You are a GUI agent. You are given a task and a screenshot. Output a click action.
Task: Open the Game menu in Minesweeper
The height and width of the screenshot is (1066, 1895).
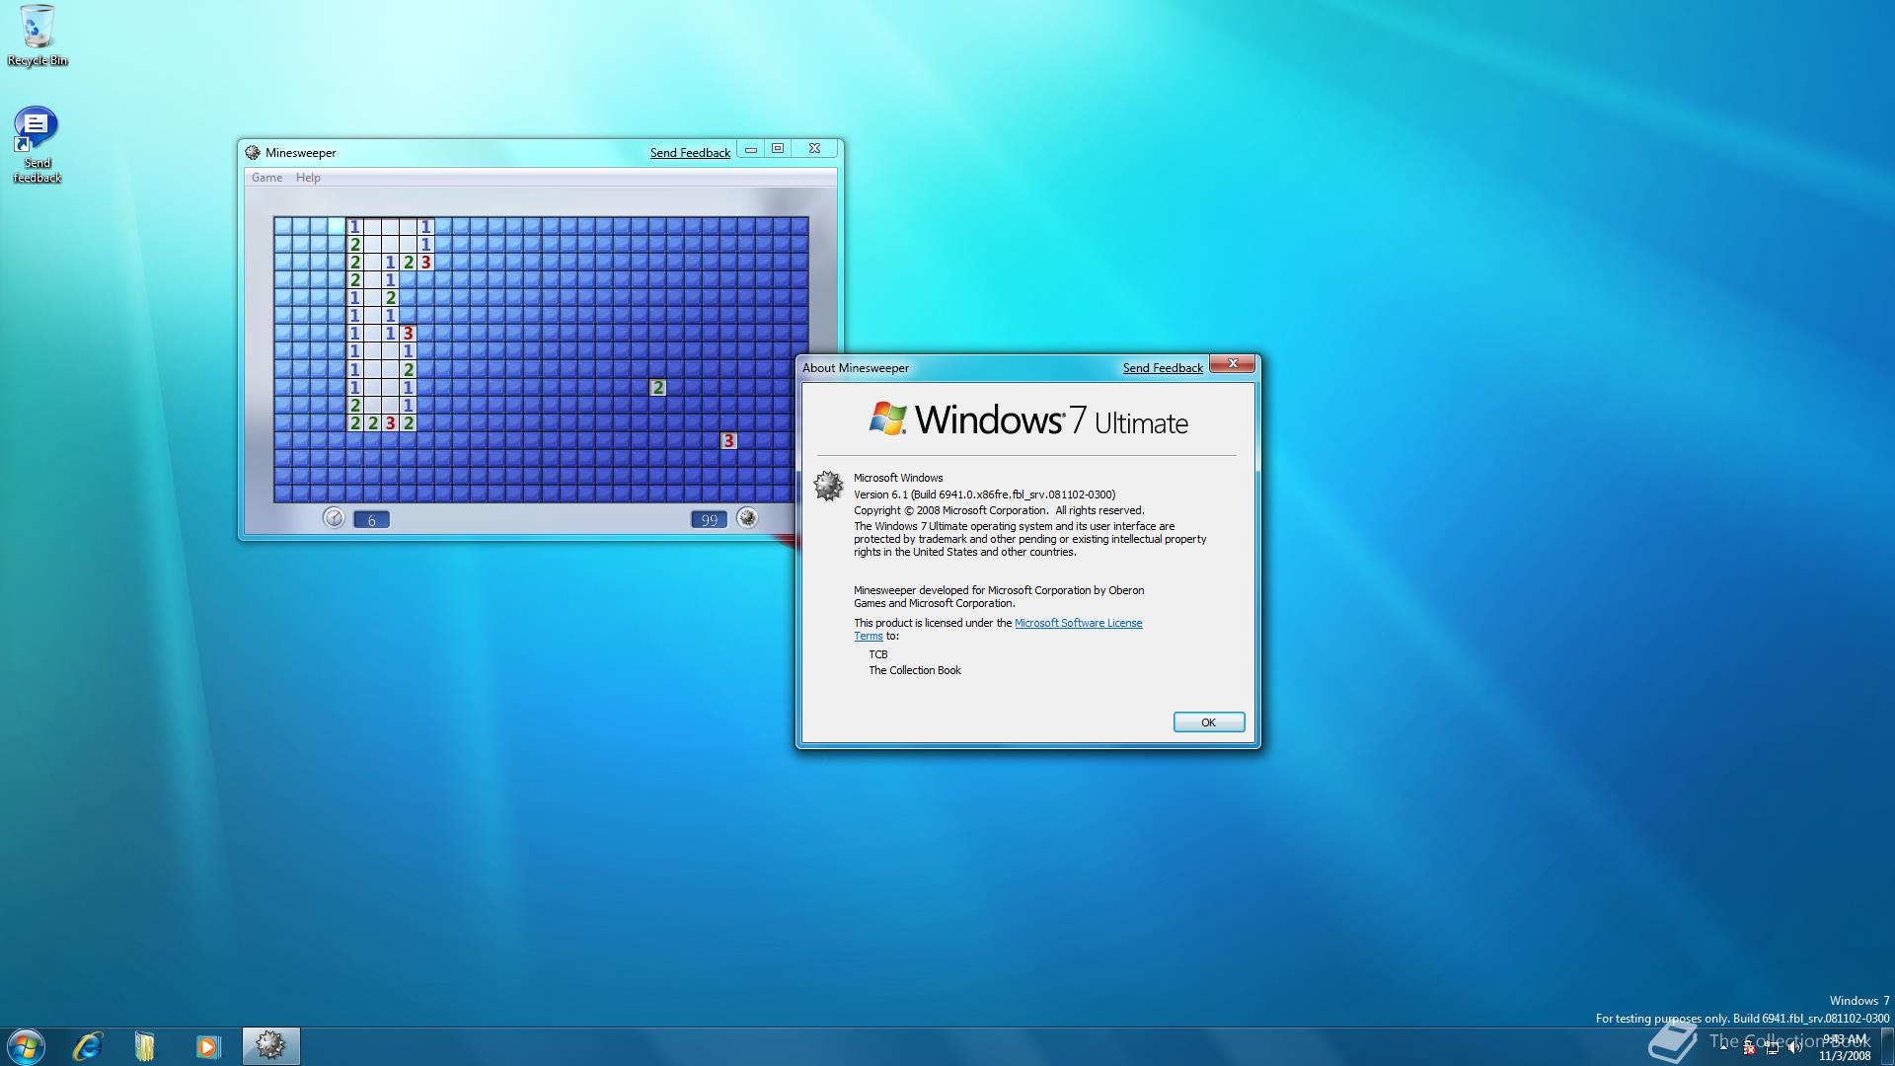[x=266, y=178]
